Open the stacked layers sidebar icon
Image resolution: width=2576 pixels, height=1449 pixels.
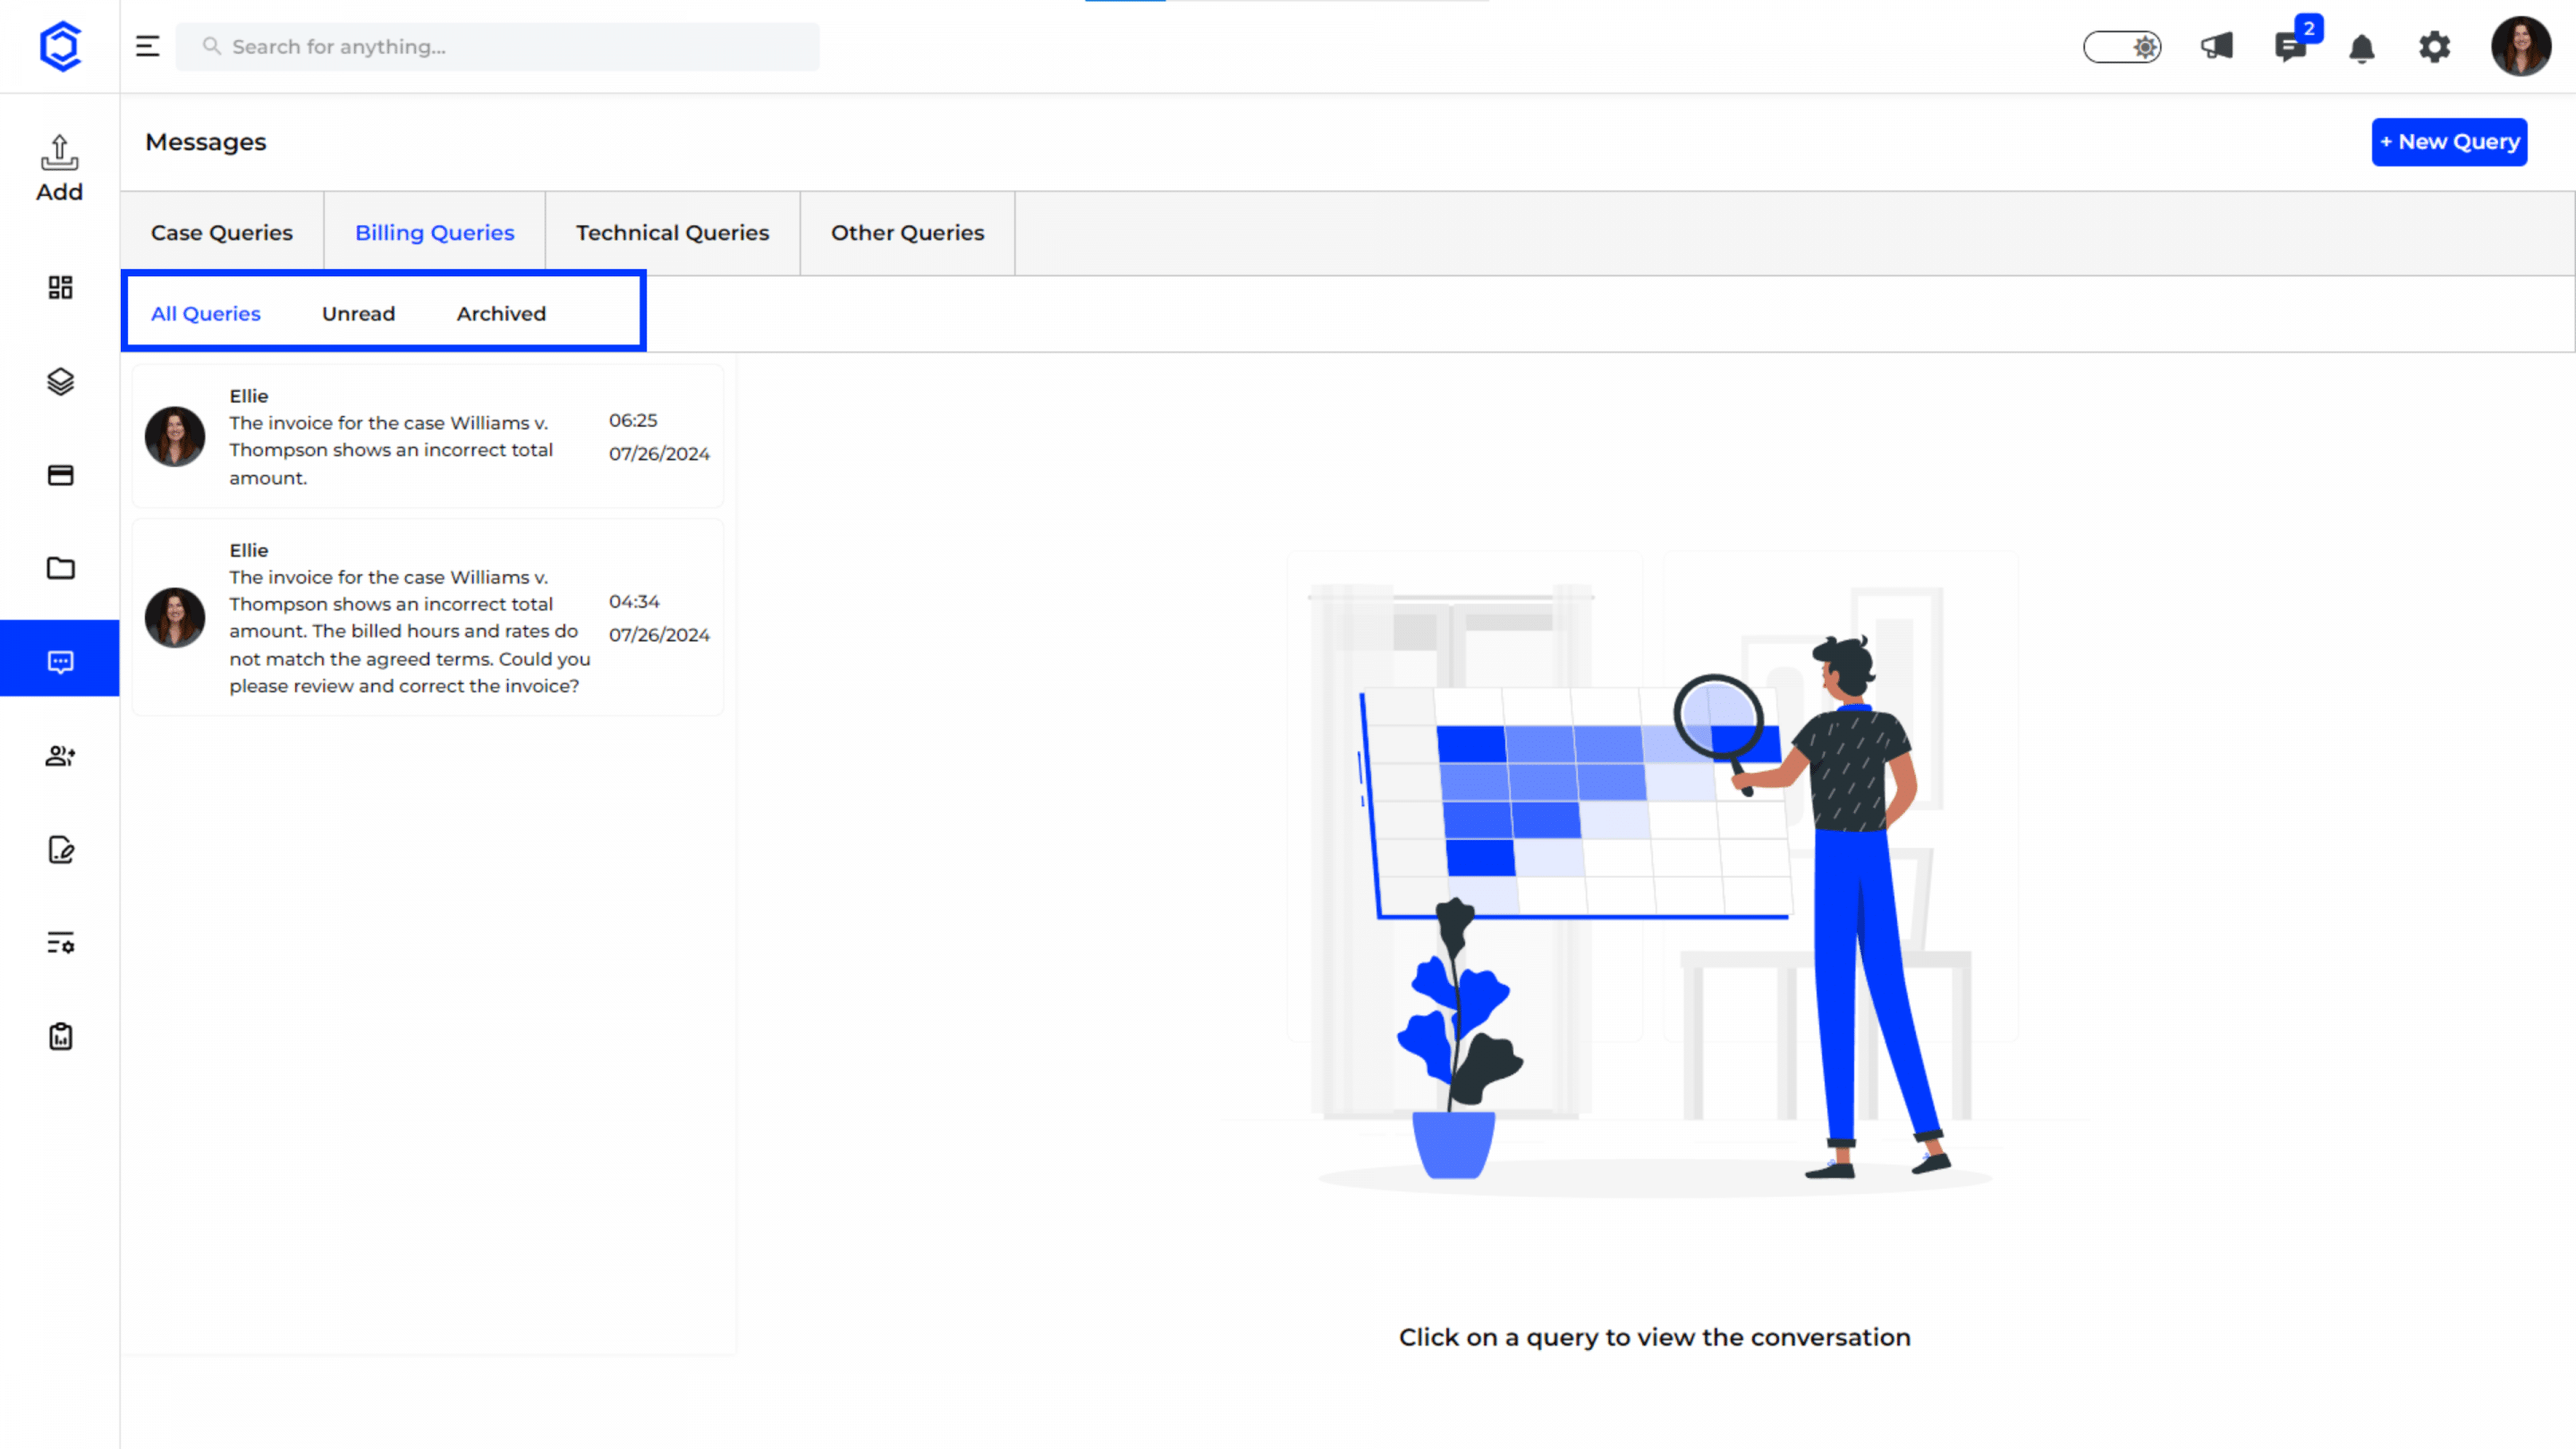click(60, 381)
